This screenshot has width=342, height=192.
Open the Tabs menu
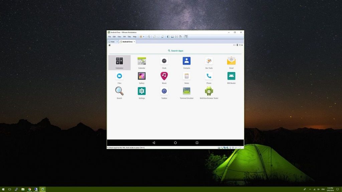(x=129, y=37)
